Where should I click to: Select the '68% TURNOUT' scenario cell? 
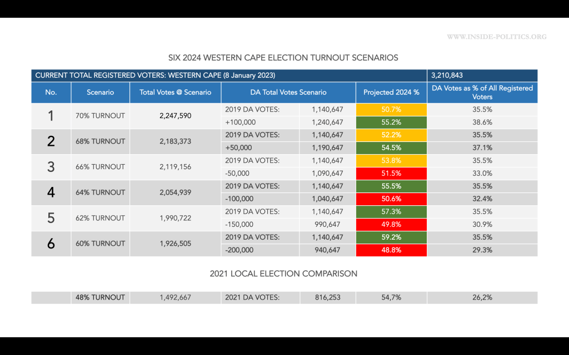[x=101, y=141]
